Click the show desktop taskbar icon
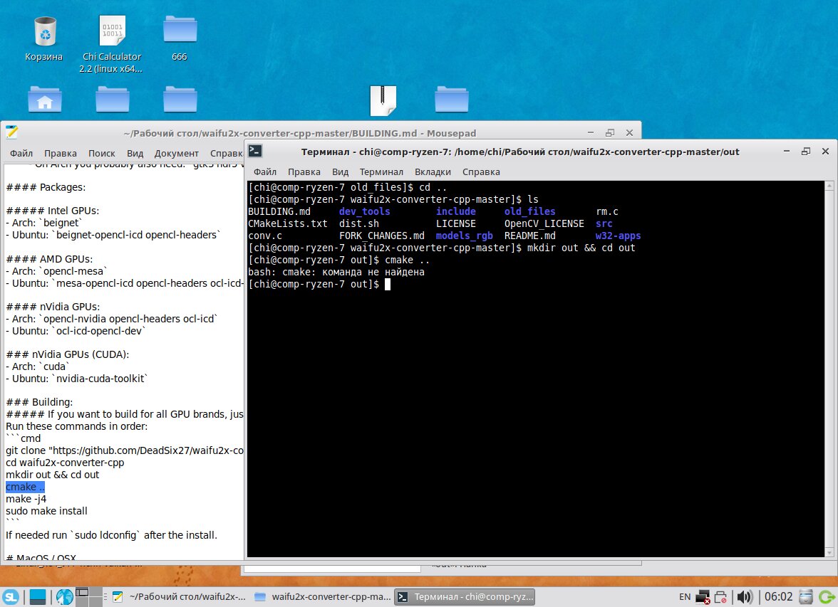This screenshot has height=607, width=838. pyautogui.click(x=38, y=596)
